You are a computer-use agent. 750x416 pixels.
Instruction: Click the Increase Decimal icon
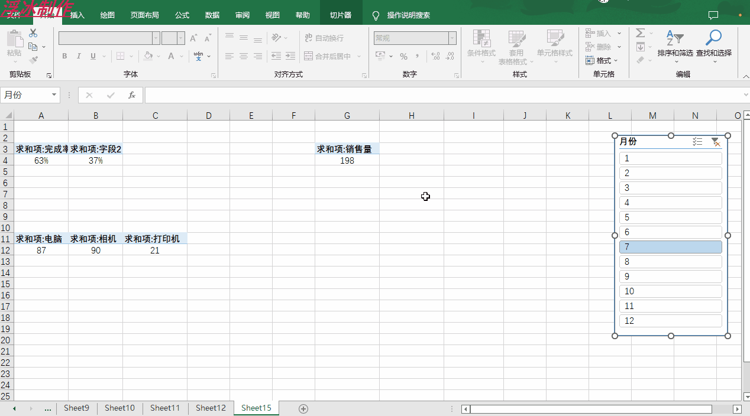click(x=436, y=56)
